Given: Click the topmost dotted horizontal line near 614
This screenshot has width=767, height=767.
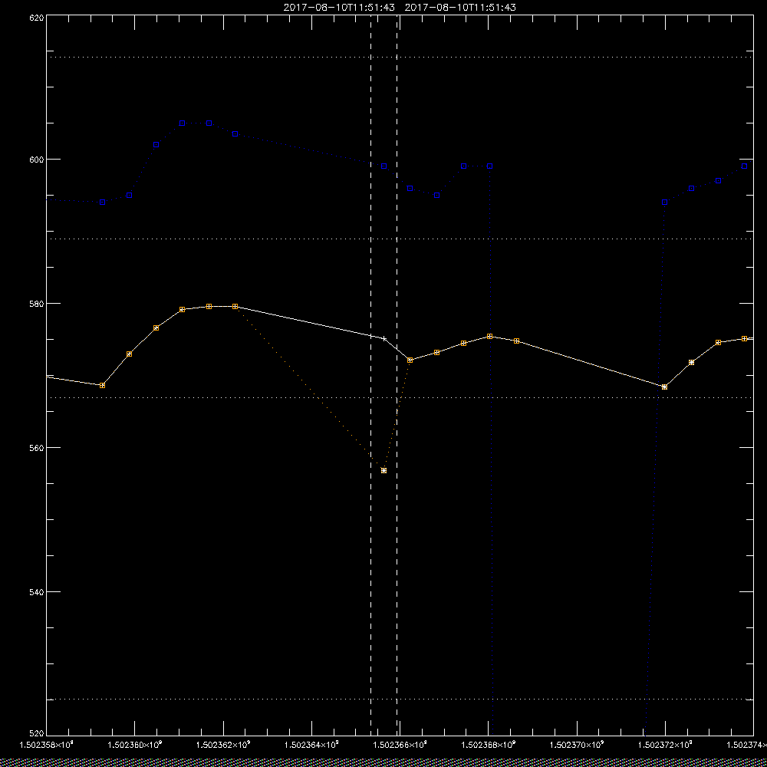Looking at the screenshot, I should click(400, 58).
